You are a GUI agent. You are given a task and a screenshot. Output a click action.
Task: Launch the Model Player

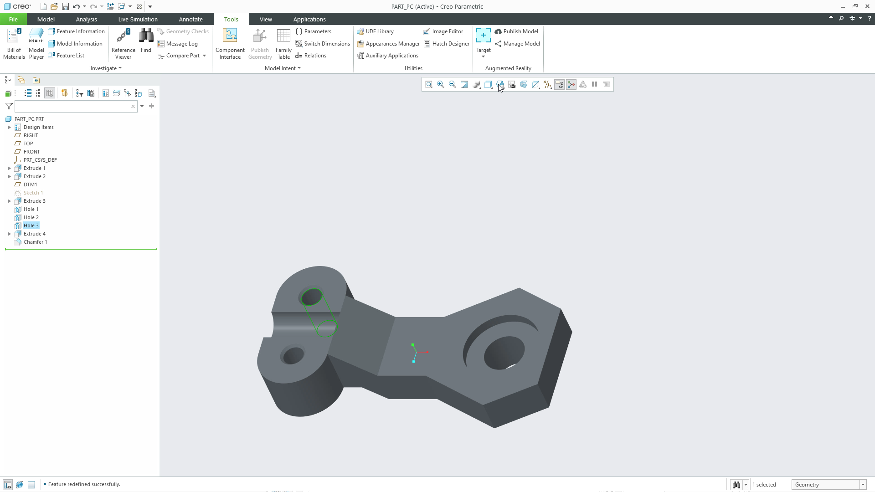(x=36, y=44)
